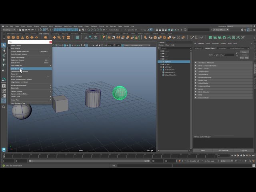This screenshot has width=256, height=192.
Task: Open the search magnifier in toolbox
Action: coord(4,107)
